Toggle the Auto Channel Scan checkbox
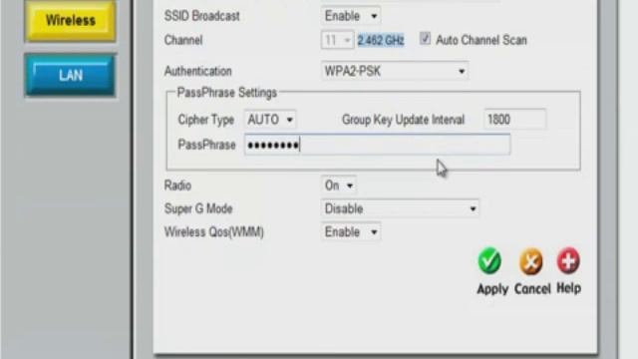This screenshot has height=359, width=638. [x=425, y=39]
